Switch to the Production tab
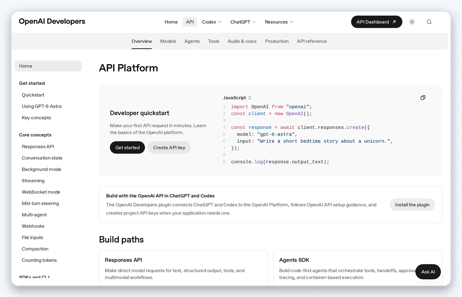 pos(277,41)
